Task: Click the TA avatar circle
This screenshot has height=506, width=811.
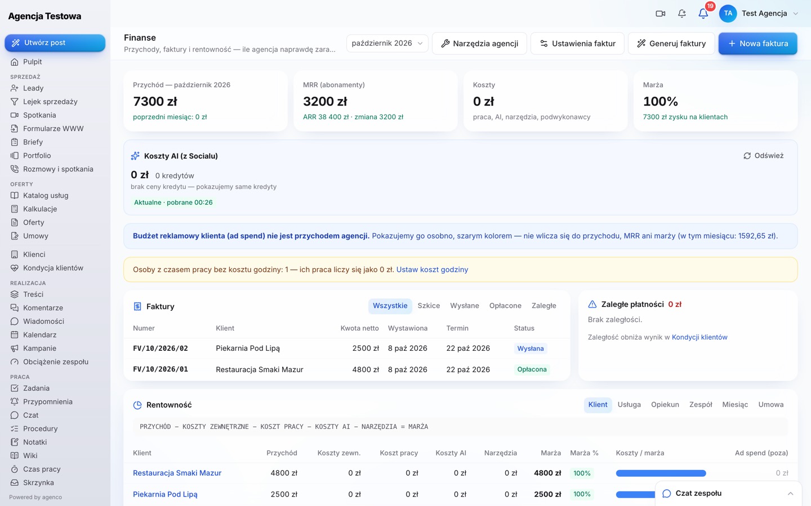Action: (x=728, y=13)
